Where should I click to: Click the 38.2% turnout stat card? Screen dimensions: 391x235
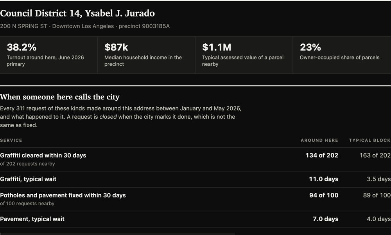[x=48, y=55]
